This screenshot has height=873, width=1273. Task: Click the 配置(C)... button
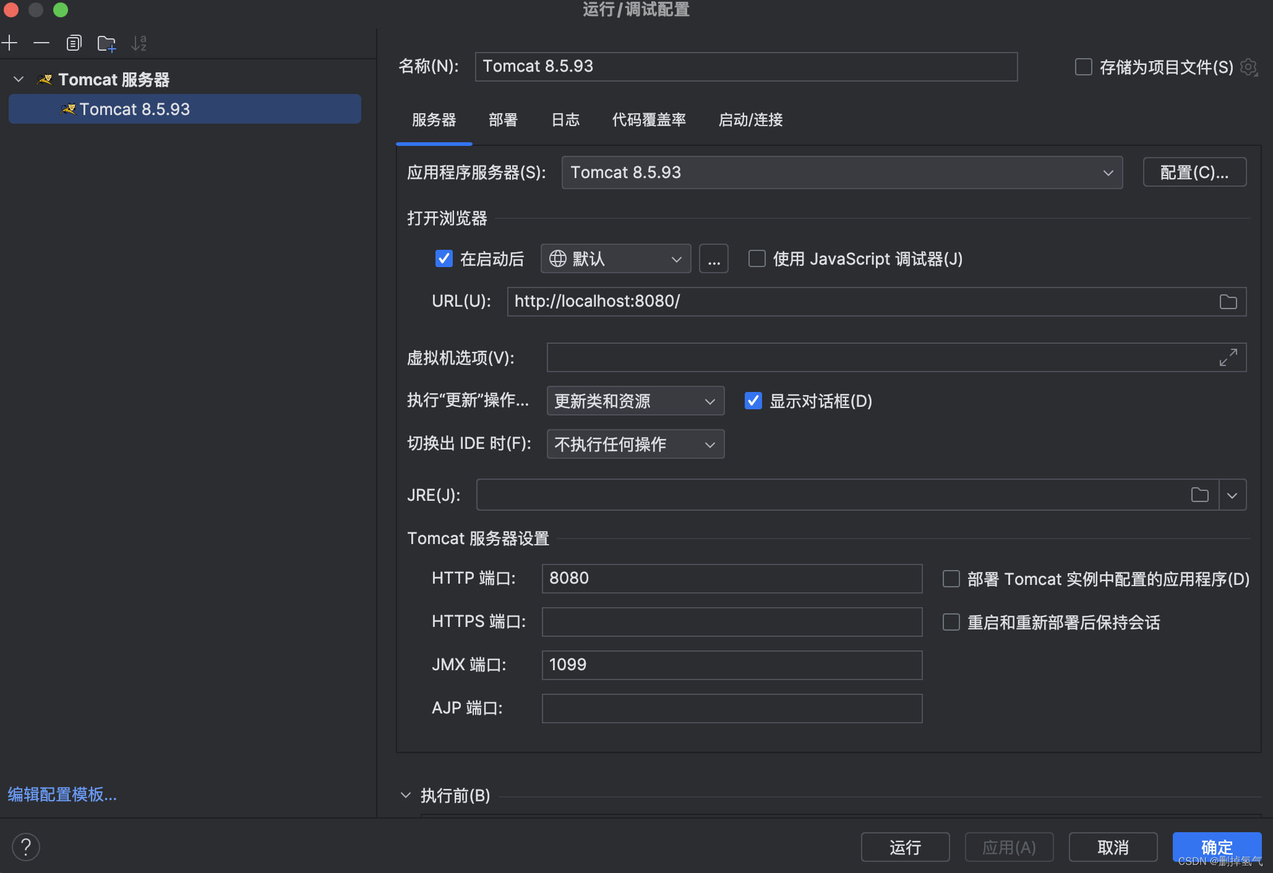click(x=1194, y=172)
